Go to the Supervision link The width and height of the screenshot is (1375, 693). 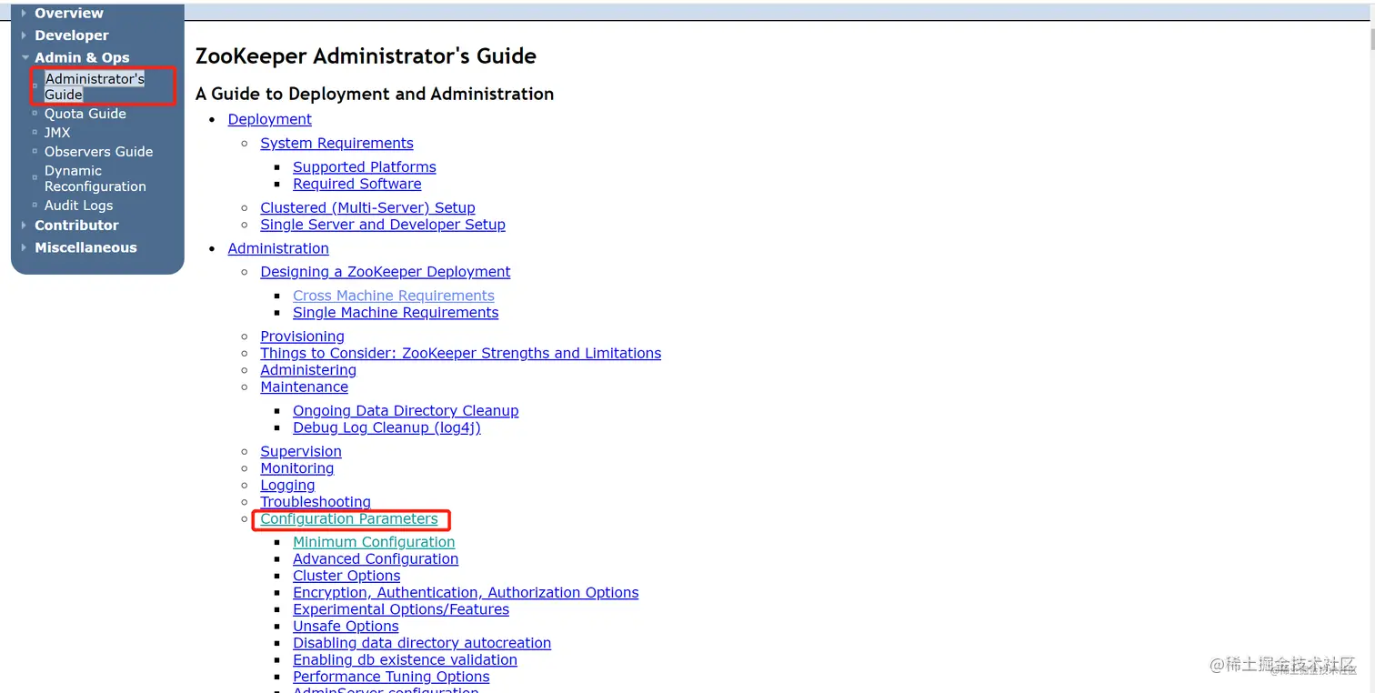click(x=301, y=451)
